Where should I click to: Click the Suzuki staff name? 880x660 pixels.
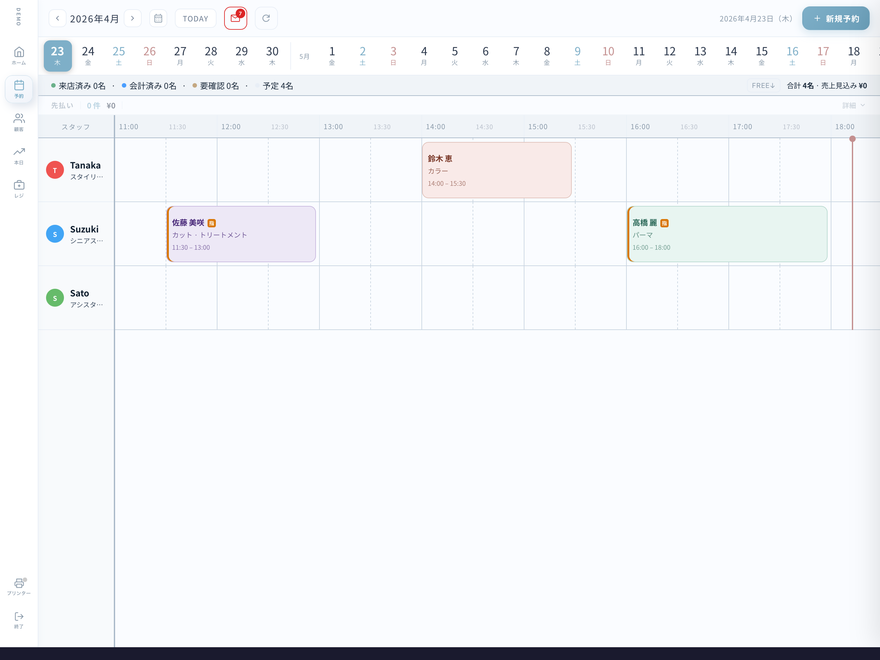(84, 229)
